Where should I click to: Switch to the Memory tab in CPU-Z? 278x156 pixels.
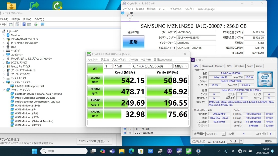click(x=219, y=66)
